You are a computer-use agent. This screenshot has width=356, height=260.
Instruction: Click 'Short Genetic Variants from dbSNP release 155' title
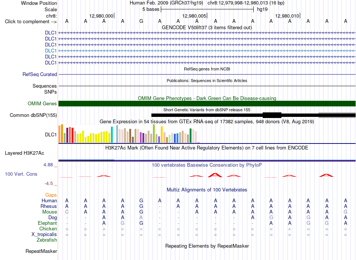pos(207,110)
